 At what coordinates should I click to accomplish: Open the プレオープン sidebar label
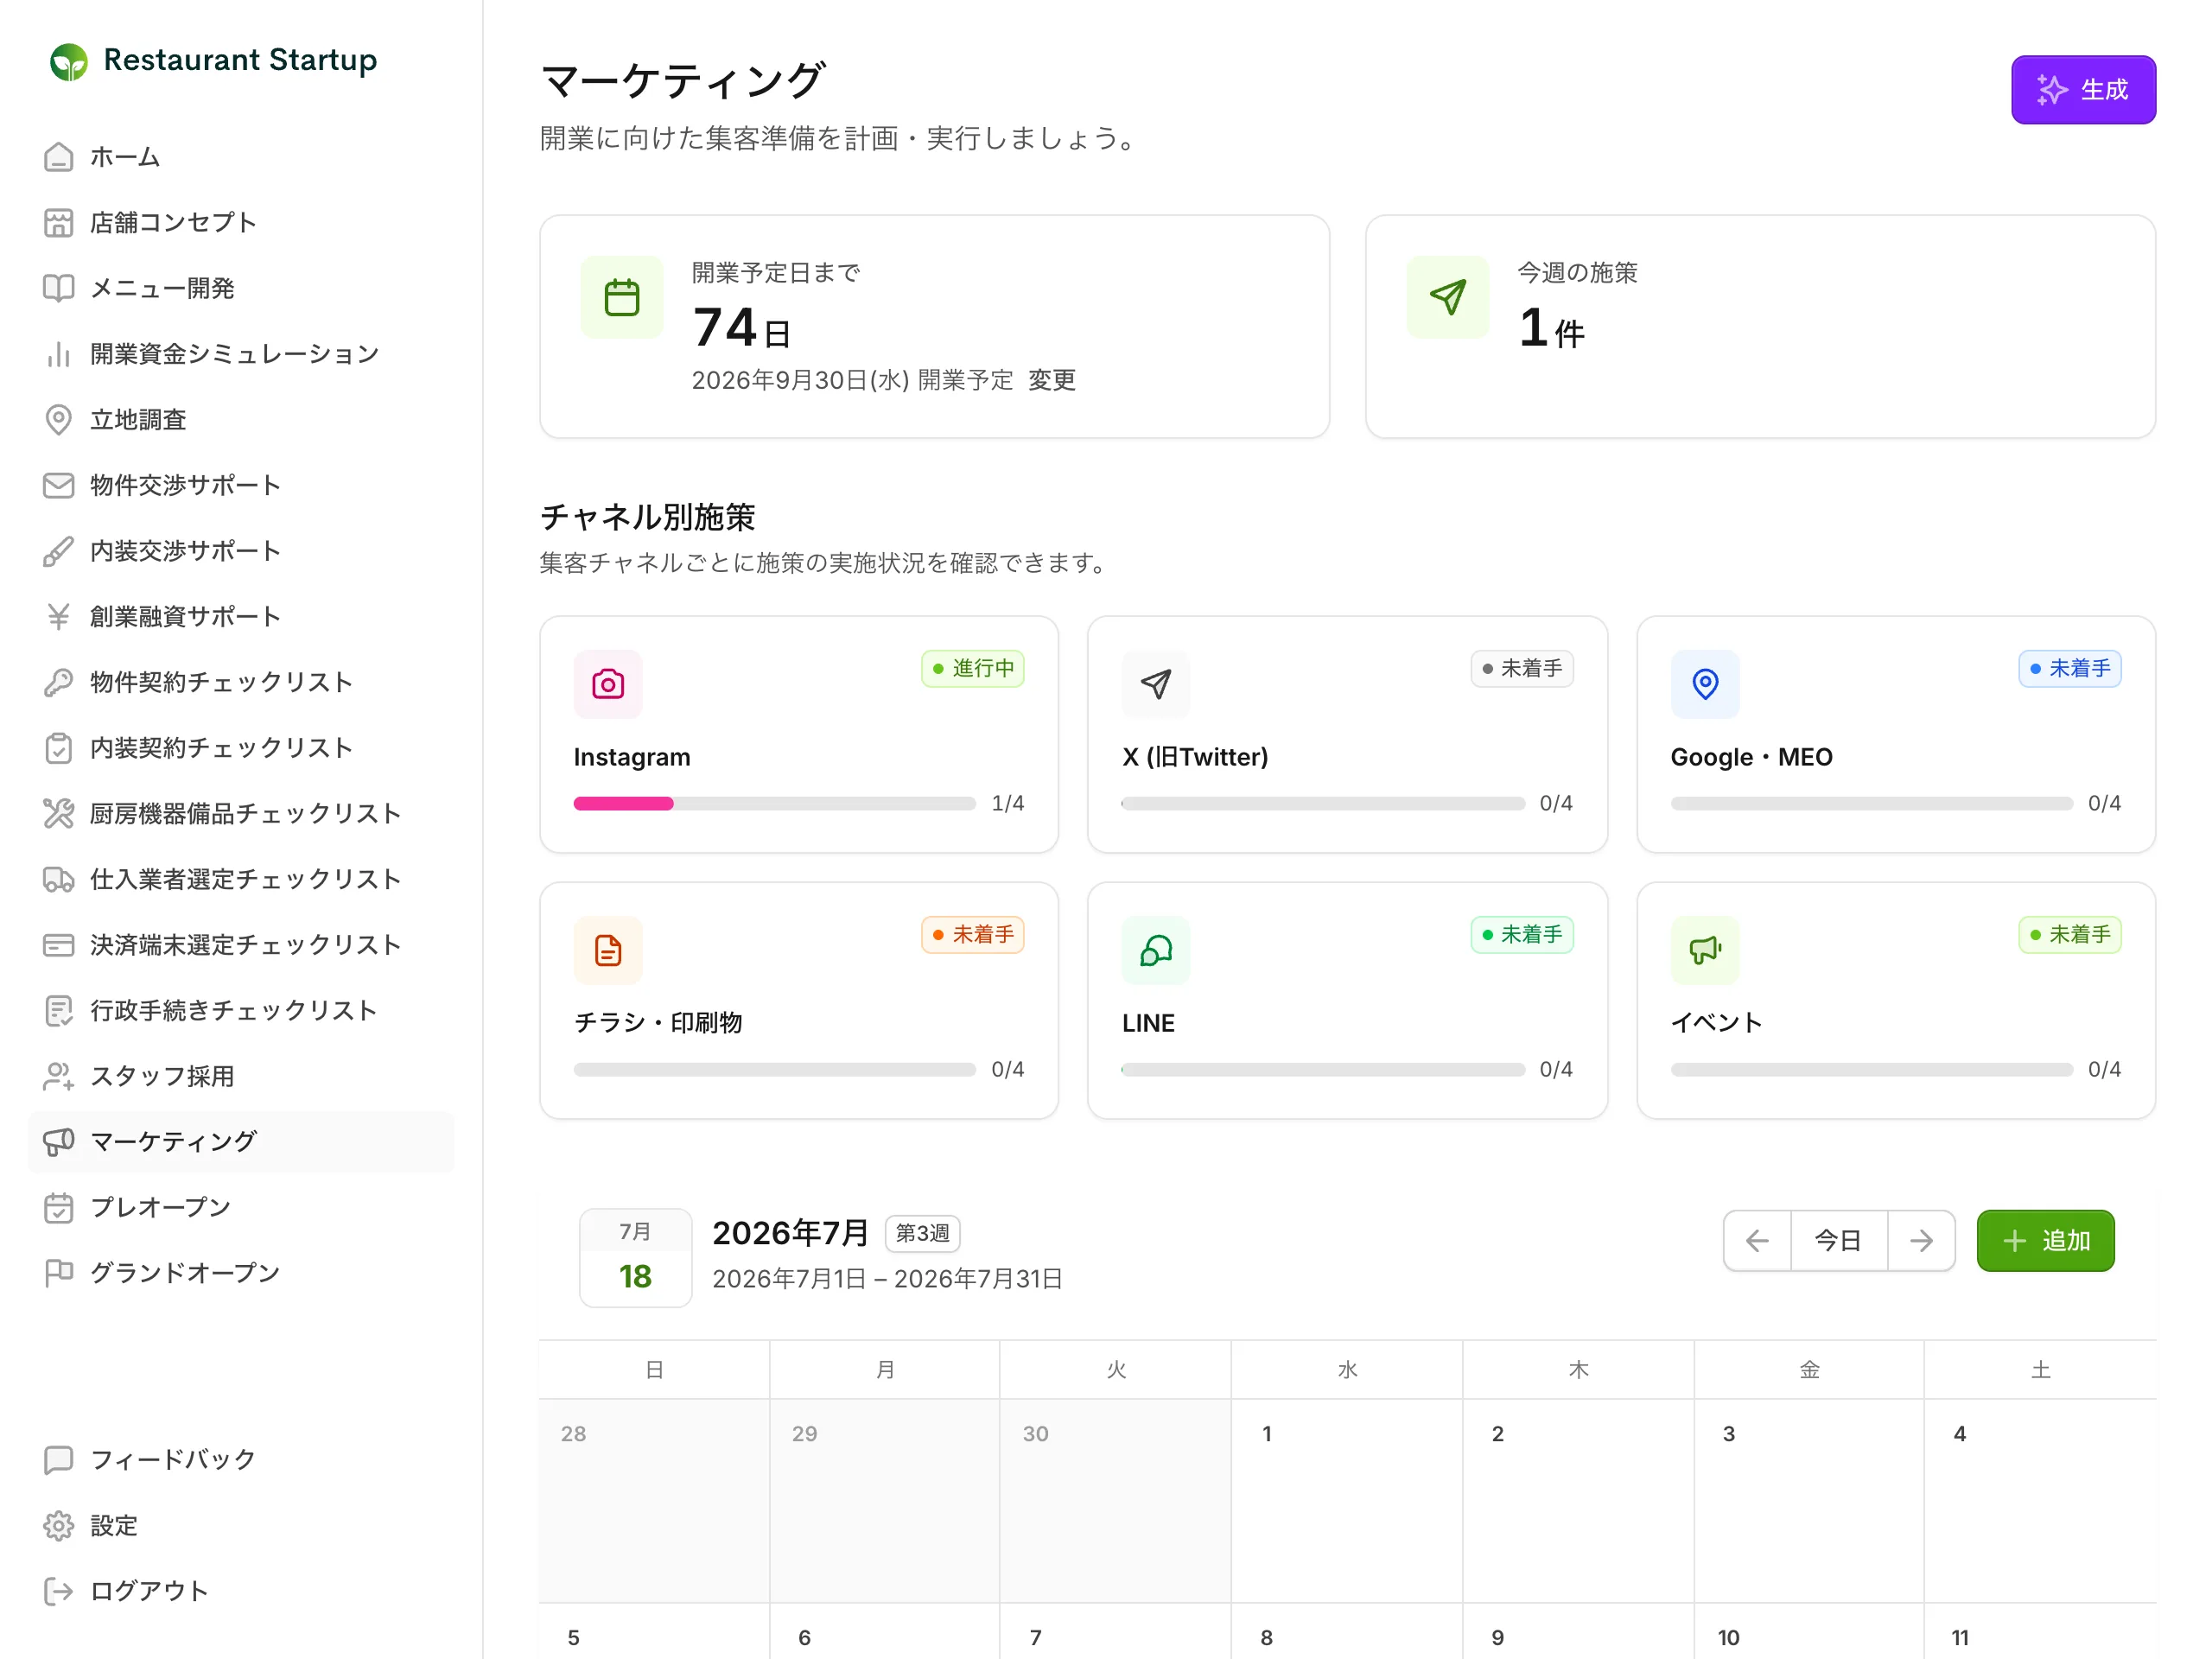(x=160, y=1207)
